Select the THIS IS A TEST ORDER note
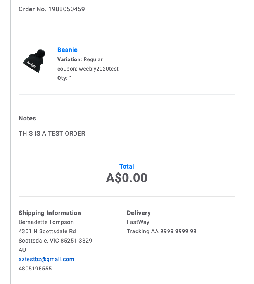Viewport: 254px width, 284px height. pos(52,134)
